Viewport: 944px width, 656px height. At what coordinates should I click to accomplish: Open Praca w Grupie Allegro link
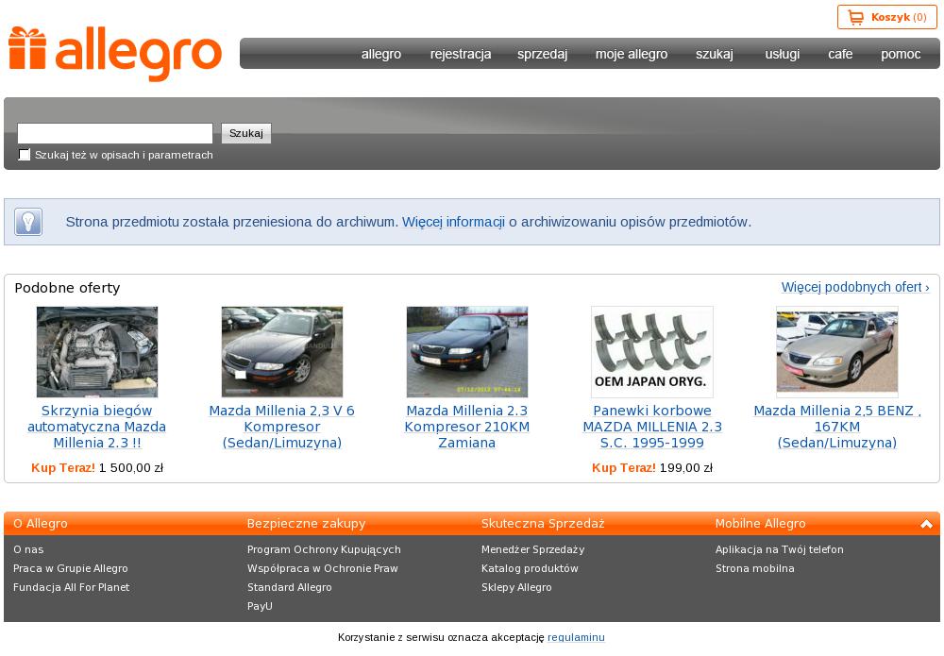[71, 568]
